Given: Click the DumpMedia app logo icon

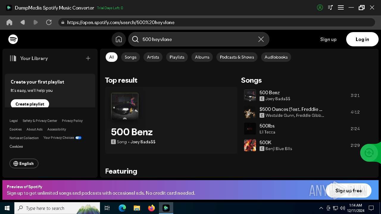Looking at the screenshot, I should (9, 8).
